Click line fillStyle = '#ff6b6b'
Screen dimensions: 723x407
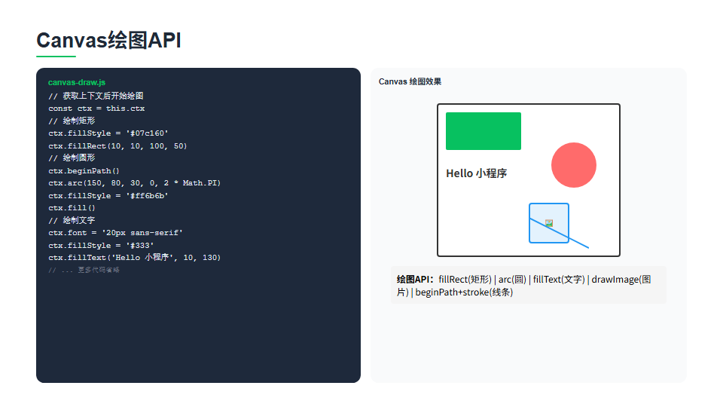pos(108,196)
